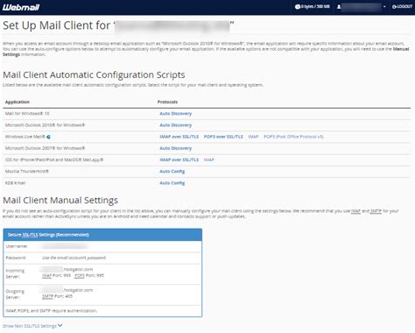Open Auto Config for Mozilla Thunderbird
Screen dimensions: 415x333
pos(172,172)
